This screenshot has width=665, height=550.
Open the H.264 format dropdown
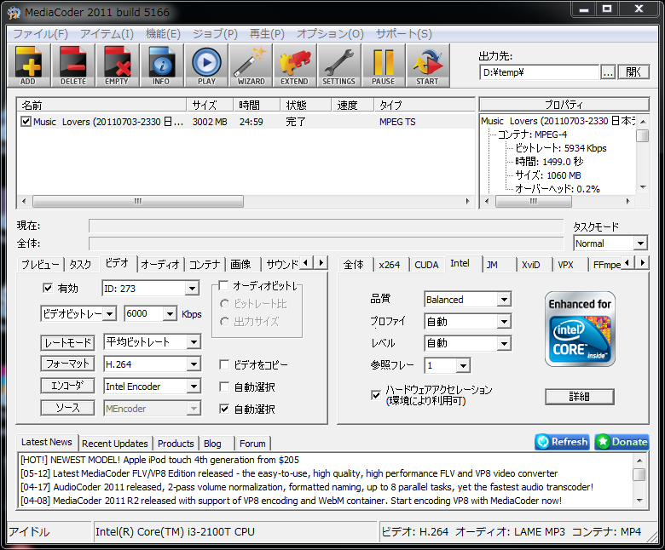coord(194,364)
